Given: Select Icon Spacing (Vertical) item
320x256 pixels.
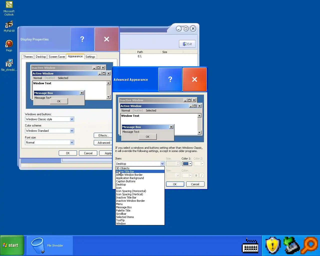Looking at the screenshot, I should point(140,194).
